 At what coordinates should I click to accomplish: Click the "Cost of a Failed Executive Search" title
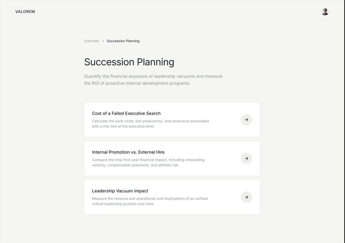[126, 113]
